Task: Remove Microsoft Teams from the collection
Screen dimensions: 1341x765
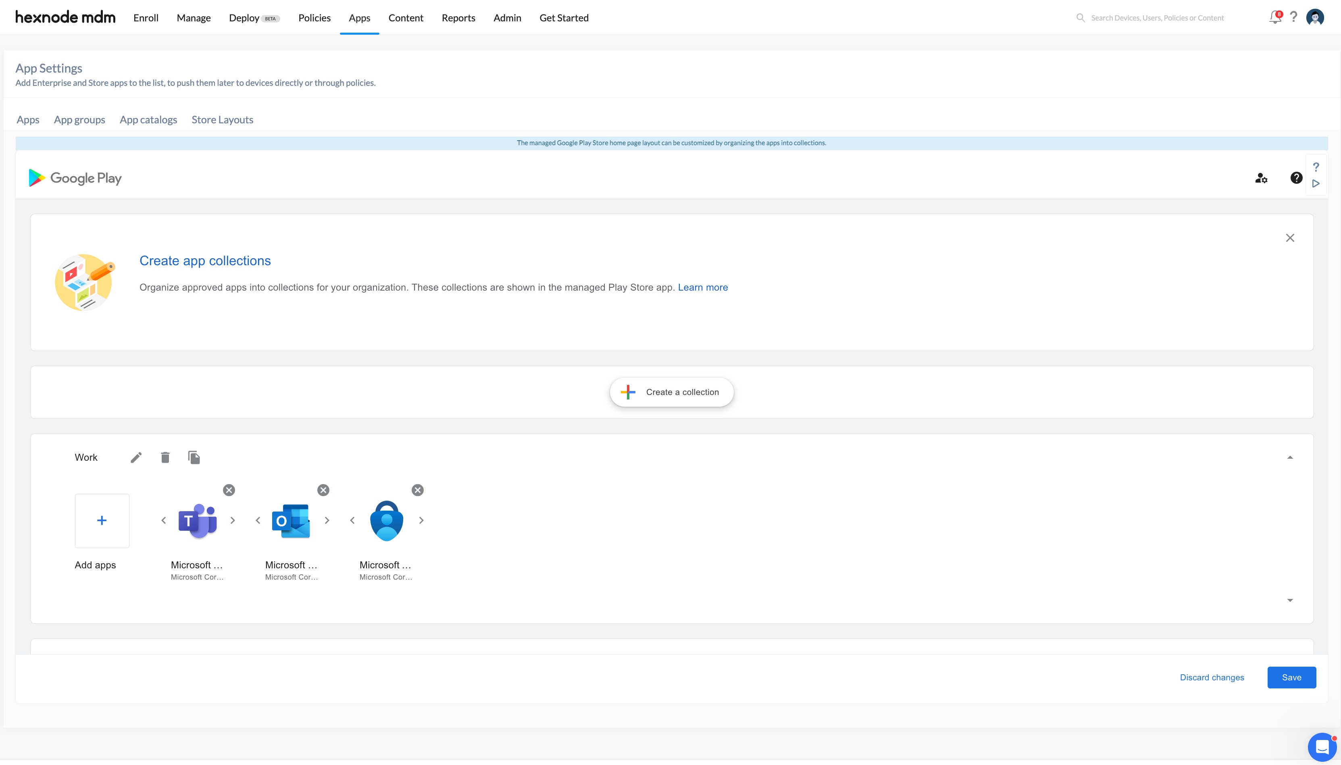Action: coord(229,490)
